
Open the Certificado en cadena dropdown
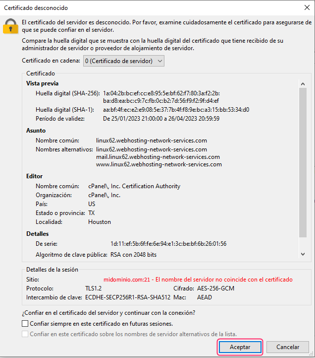pos(124,61)
